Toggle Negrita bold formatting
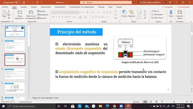Viewport: 193px width, 109px height. [x=53, y=17]
